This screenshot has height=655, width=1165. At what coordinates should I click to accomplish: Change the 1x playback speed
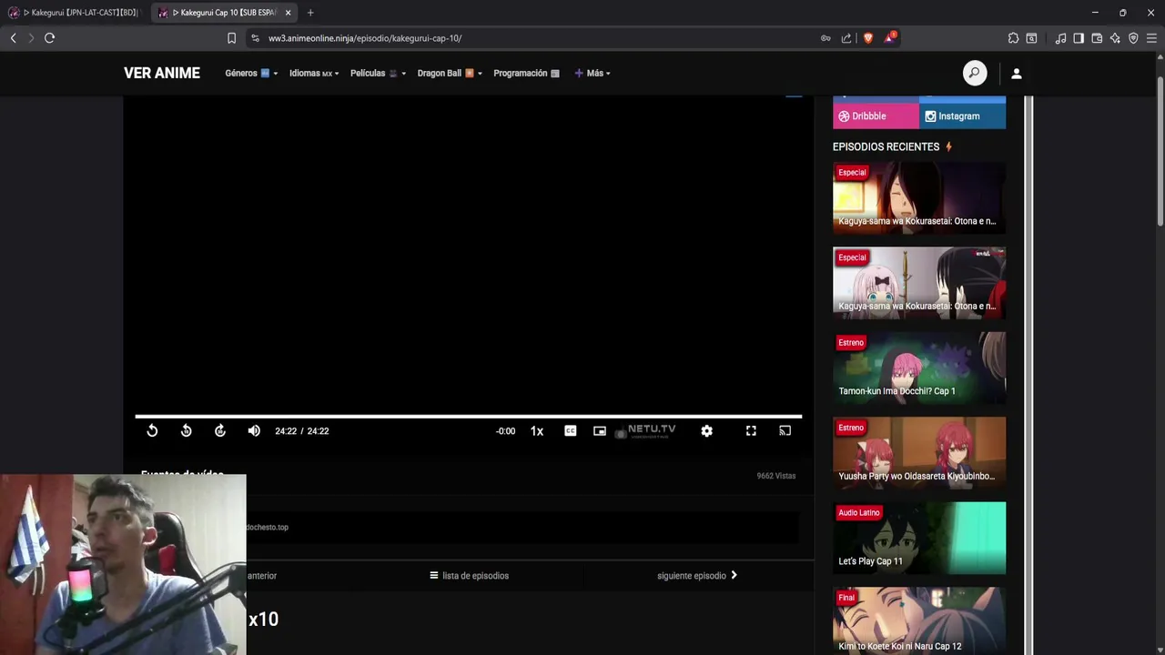537,431
